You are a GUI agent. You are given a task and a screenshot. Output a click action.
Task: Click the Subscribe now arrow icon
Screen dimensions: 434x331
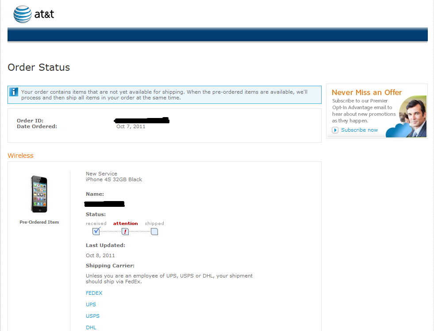tap(335, 130)
